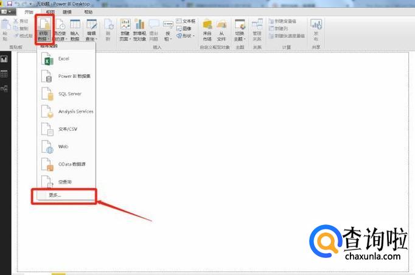This screenshot has width=415, height=275.
Task: Click the Redo arrow in title bar
Action: pos(24,4)
